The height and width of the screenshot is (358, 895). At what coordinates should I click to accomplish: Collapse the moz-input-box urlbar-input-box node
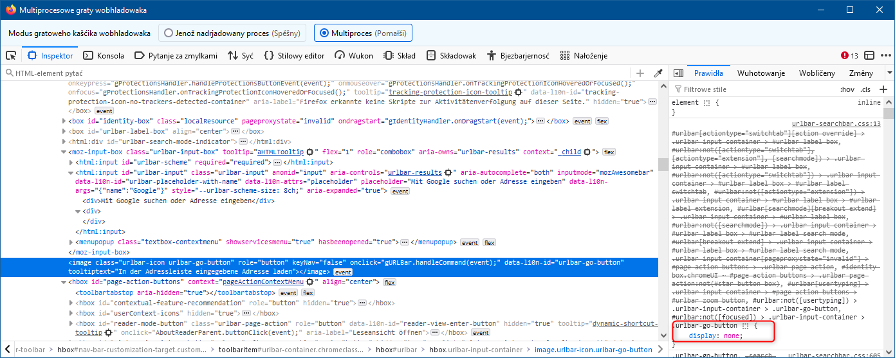point(64,152)
